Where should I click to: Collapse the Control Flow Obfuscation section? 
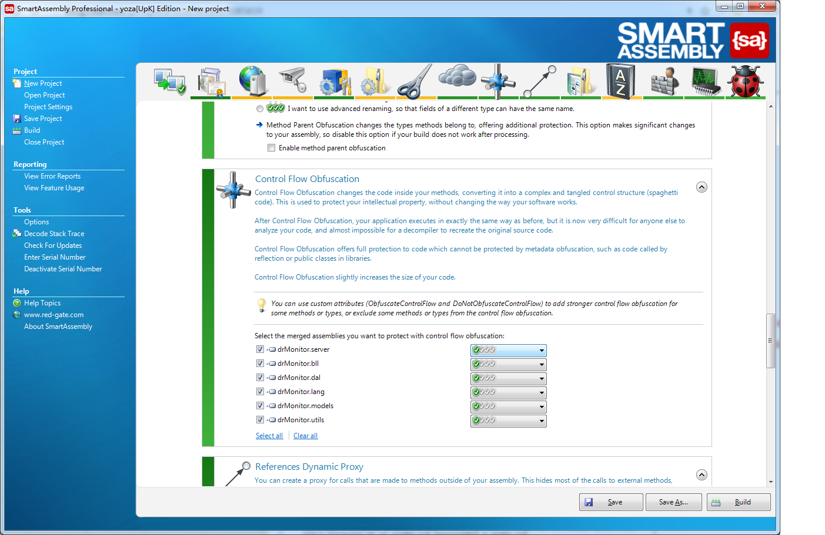702,187
